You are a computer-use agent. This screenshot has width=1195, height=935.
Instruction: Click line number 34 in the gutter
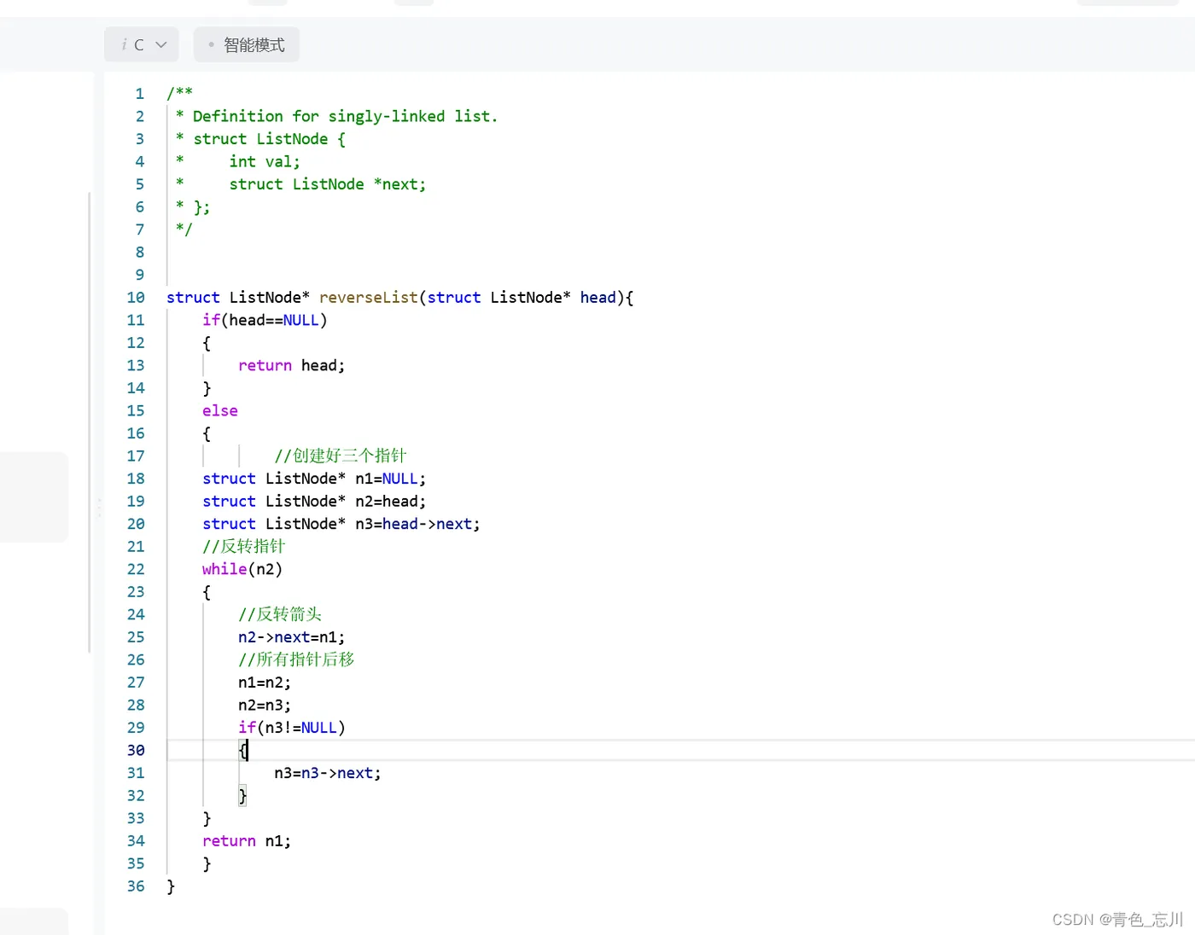(136, 841)
